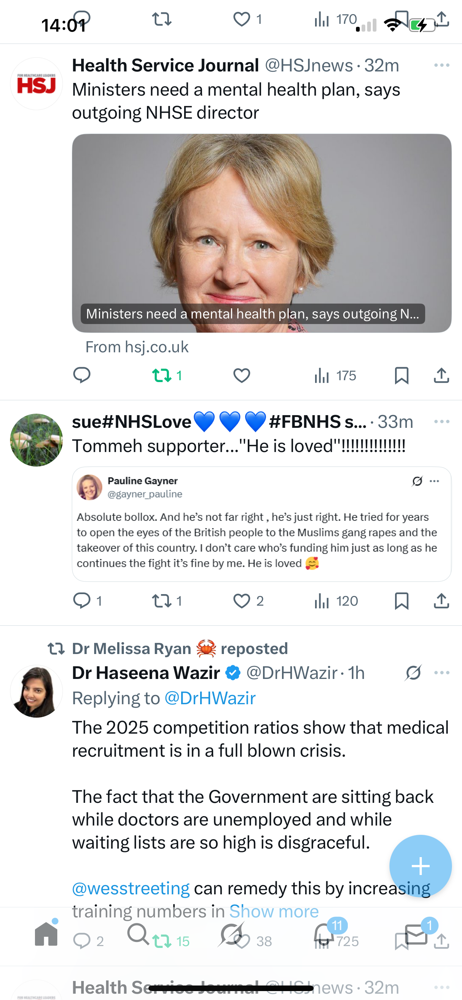Open more options on Dr Haseena Wazir post
Viewport: 462px width, 1000px height.
point(442,673)
